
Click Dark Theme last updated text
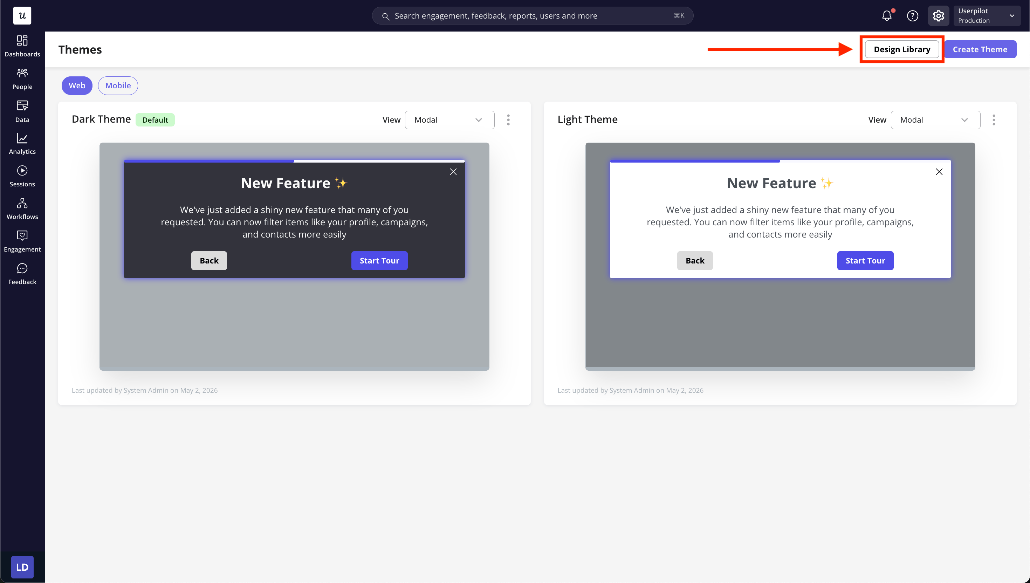point(144,390)
